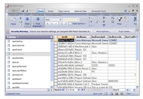Open the Advanced Tools tab
This screenshot has height=99, width=143.
point(99,11)
